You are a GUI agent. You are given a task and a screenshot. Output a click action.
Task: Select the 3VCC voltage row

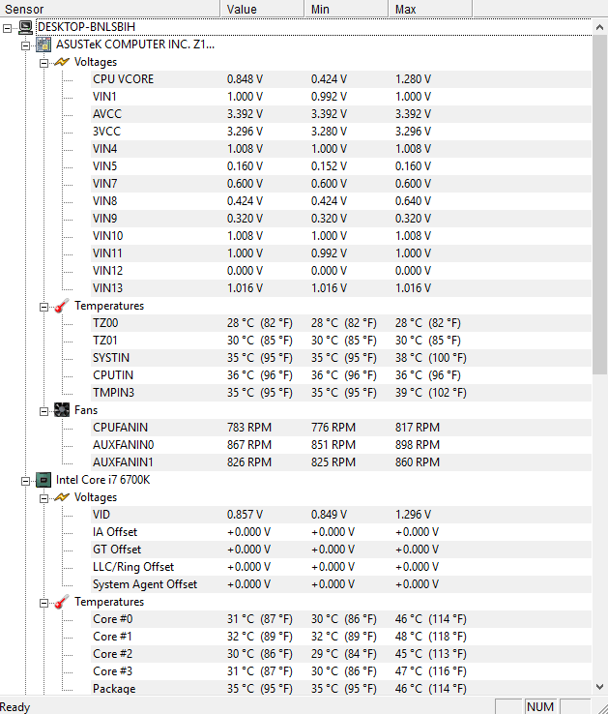341,132
